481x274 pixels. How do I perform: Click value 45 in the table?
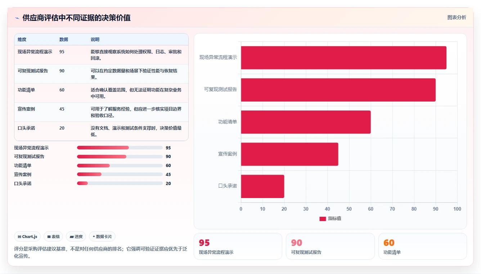click(62, 109)
